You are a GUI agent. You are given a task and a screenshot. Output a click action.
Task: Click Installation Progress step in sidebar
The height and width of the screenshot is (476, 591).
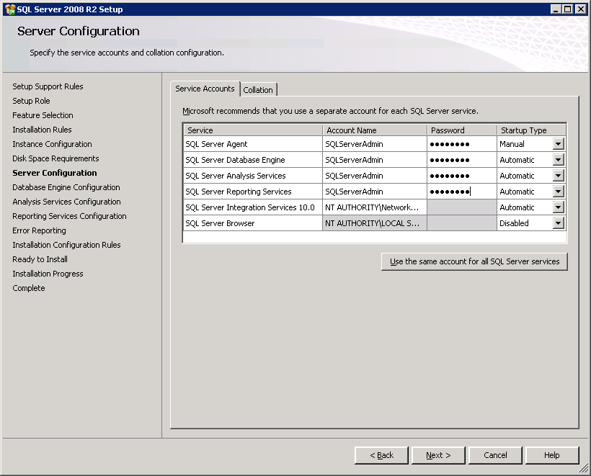click(x=48, y=274)
